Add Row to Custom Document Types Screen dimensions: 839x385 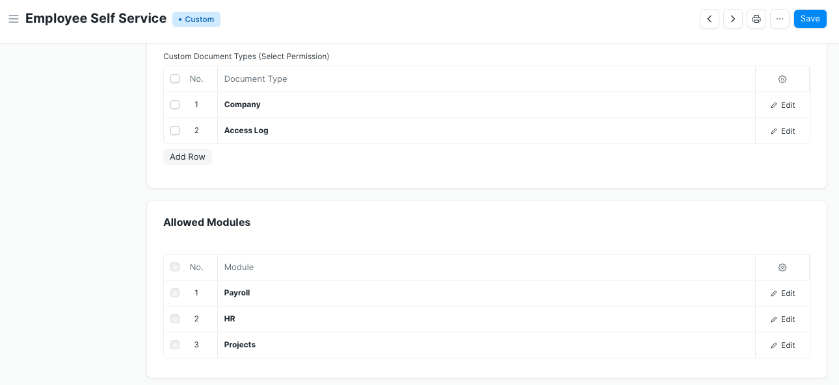pos(187,156)
